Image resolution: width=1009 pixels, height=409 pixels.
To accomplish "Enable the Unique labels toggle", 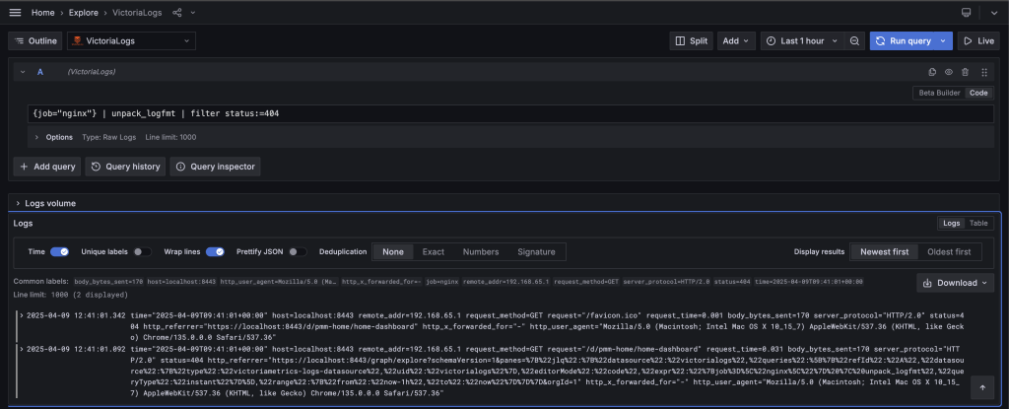I will [143, 252].
